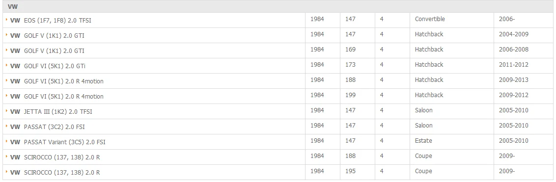Open the PASSAT Variant (3C5) 2.0 FSI link

[x=58, y=142]
